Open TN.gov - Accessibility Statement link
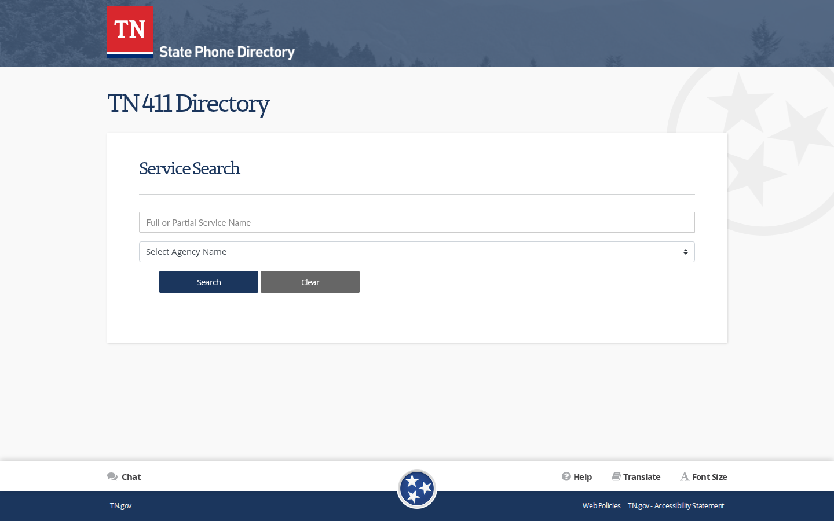 pyautogui.click(x=676, y=505)
